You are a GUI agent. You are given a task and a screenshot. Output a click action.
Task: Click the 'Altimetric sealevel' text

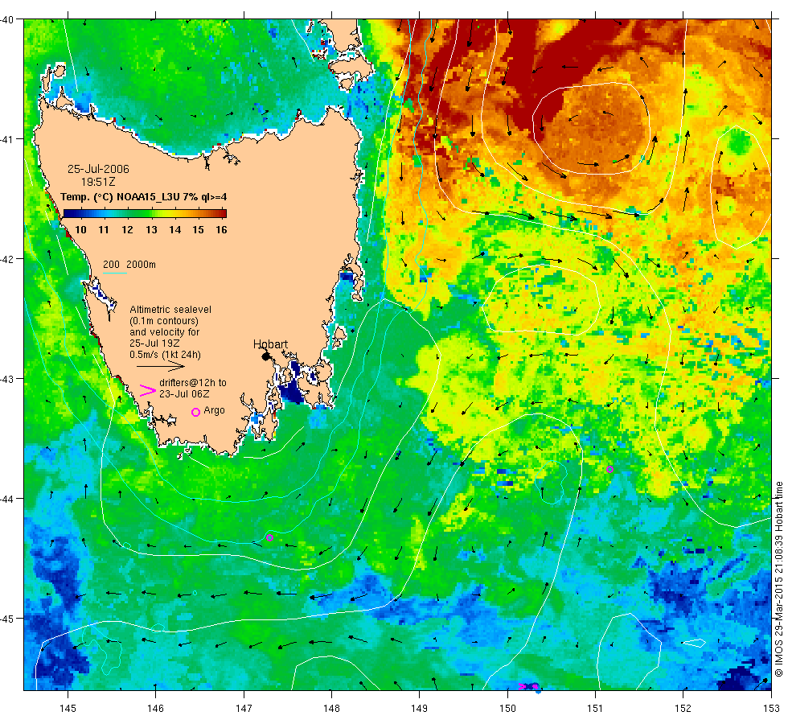(170, 310)
